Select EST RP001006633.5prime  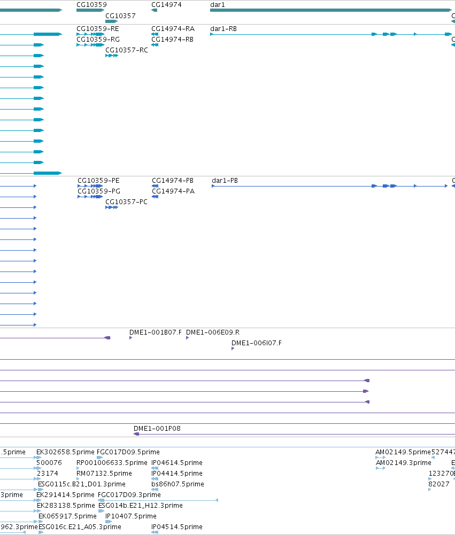(x=112, y=463)
